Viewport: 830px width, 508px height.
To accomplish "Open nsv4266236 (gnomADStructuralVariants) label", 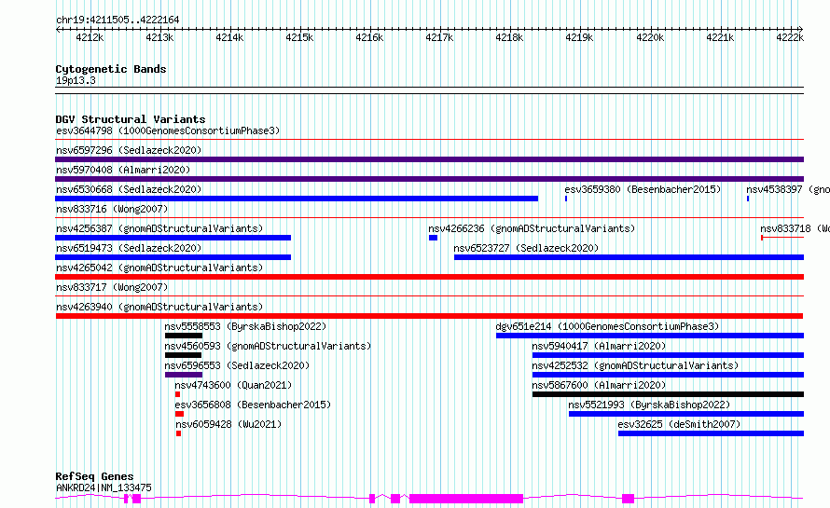I will 532,228.
